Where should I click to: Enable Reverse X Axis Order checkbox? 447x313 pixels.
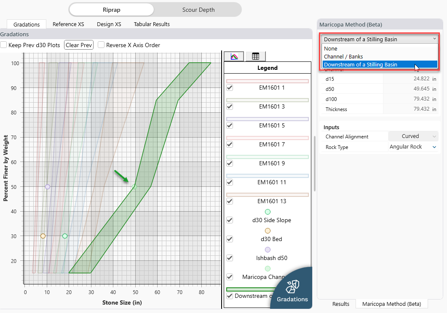(101, 45)
